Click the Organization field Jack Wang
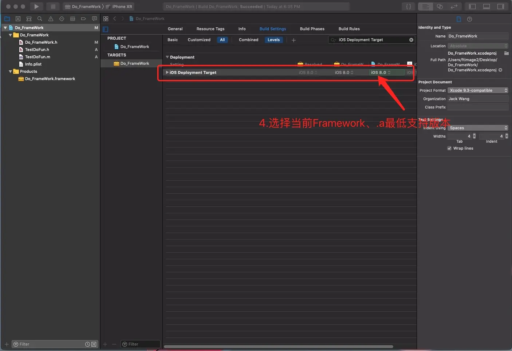 [478, 99]
